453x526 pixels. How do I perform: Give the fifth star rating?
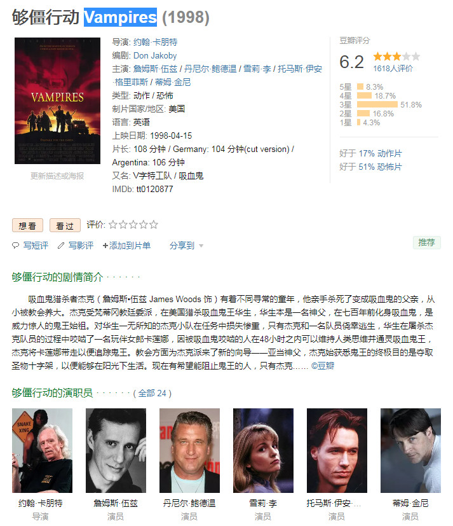click(x=154, y=225)
